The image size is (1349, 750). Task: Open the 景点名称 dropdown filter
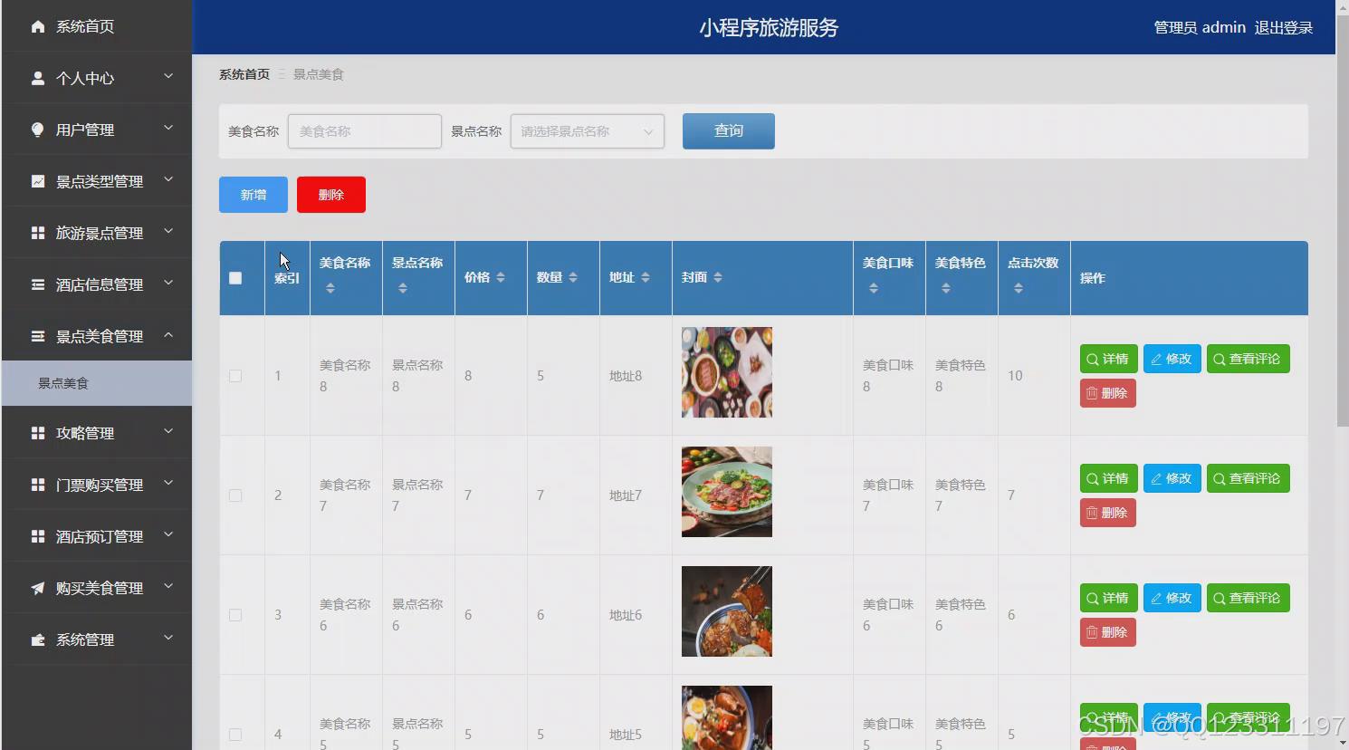588,131
